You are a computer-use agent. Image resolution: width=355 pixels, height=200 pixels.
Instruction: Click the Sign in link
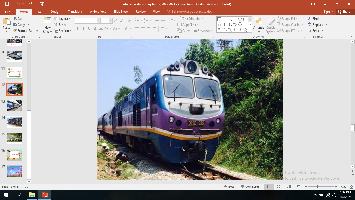point(328,12)
